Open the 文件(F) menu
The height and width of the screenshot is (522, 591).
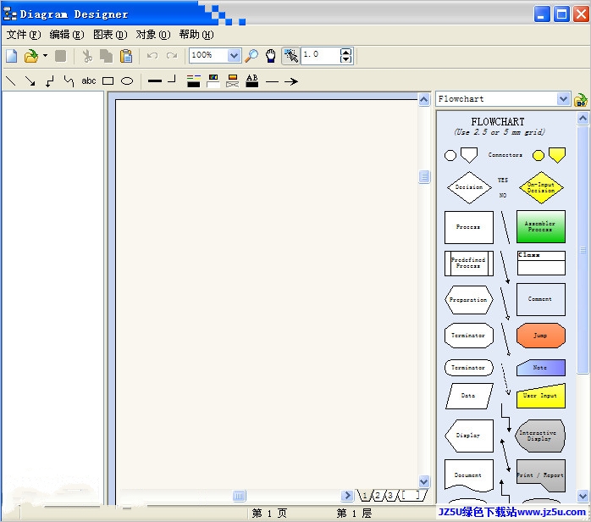click(x=24, y=35)
